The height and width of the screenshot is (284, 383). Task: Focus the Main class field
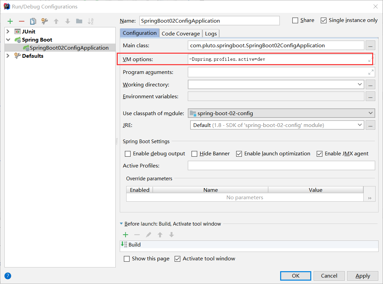(276, 45)
